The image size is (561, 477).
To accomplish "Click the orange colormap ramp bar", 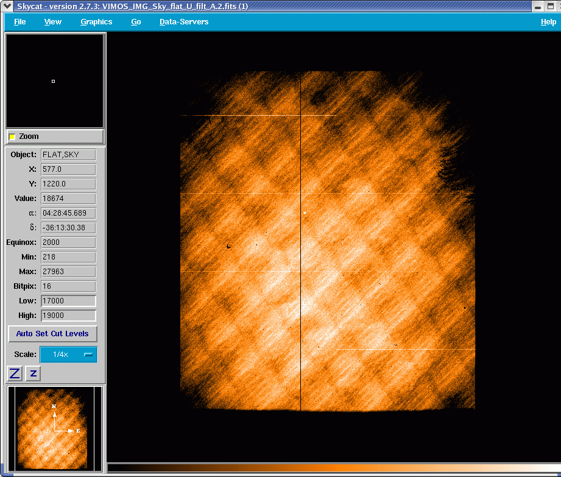I will (334, 468).
